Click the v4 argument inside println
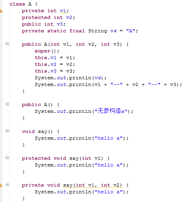Screen dimensions: 192x202 (x=98, y=78)
